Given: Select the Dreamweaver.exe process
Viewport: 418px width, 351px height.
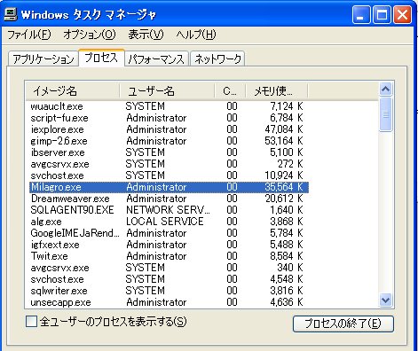Looking at the screenshot, I should [169, 199].
